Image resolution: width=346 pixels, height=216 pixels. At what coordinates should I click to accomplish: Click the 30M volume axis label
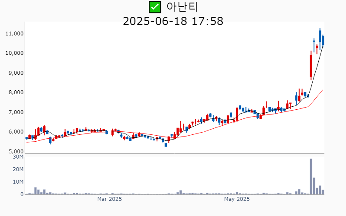[18, 157]
